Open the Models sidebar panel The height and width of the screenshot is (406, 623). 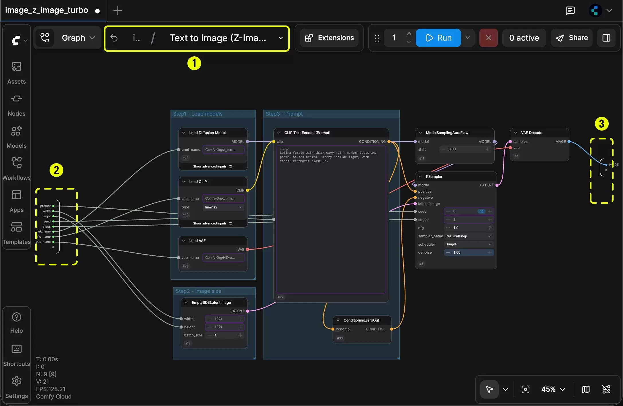click(x=16, y=137)
